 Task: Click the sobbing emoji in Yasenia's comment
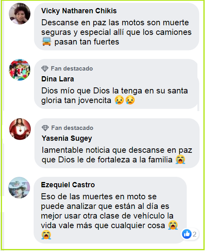[180, 160]
